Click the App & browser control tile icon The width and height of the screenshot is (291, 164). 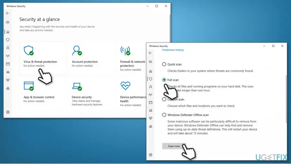[28, 86]
